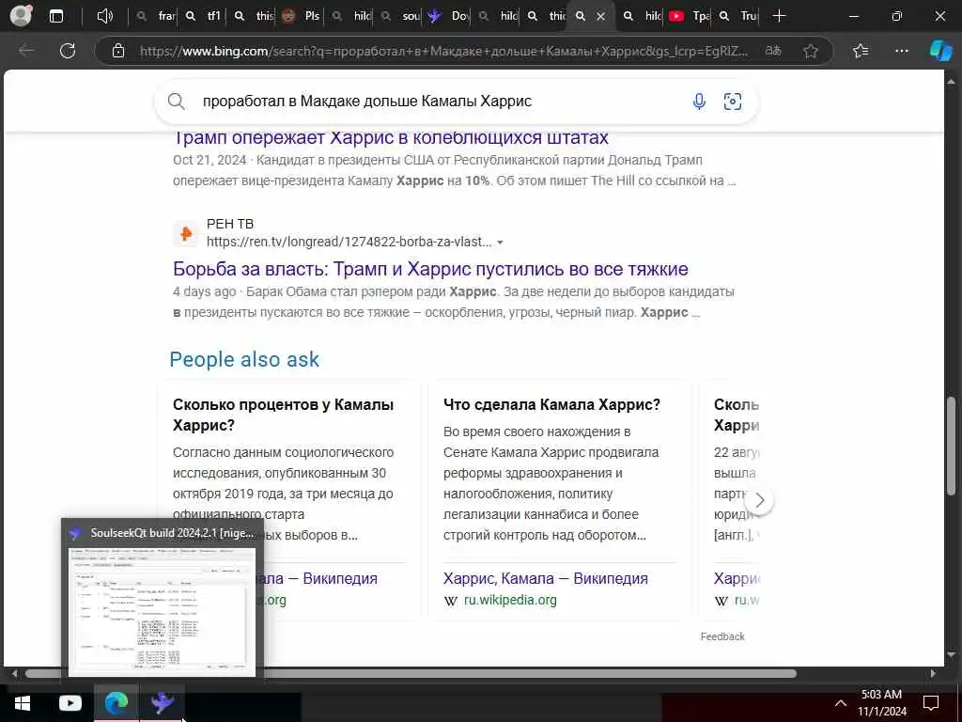
Task: Open the translate page icon in address bar
Action: tap(774, 51)
